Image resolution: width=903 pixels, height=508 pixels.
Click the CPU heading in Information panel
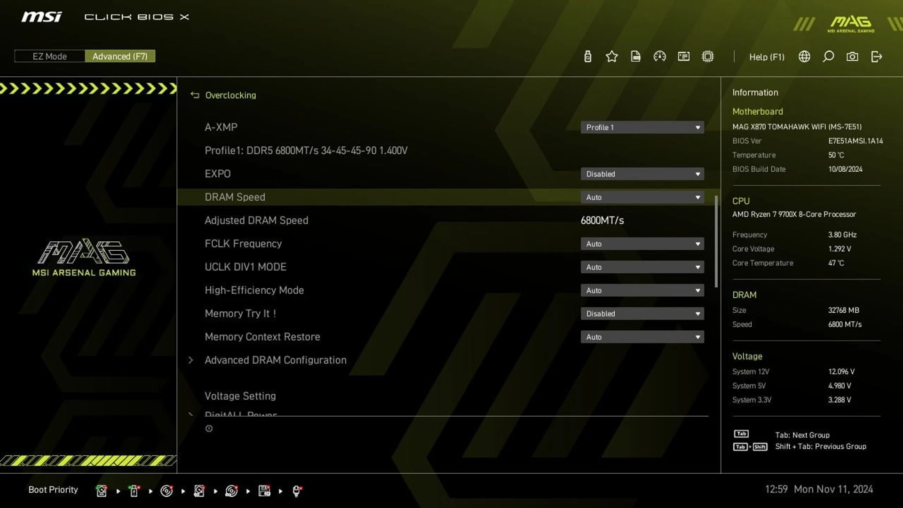[741, 201]
